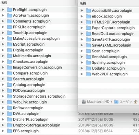Click the Comments.acroplugin folder icon
This screenshot has height=135, width=139.
9,21
